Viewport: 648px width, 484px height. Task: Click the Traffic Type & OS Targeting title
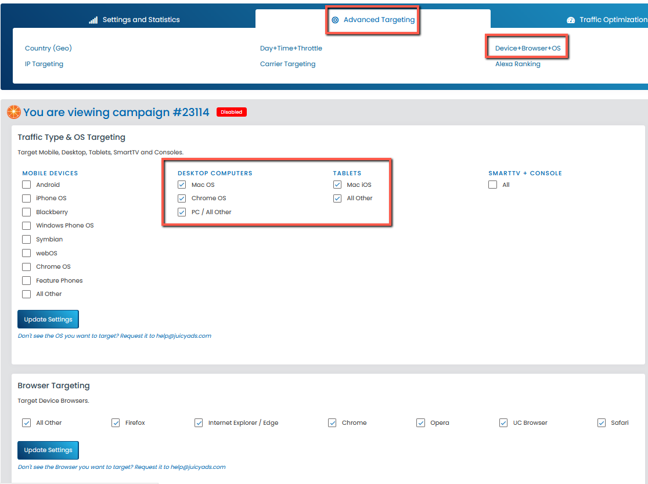pyautogui.click(x=71, y=137)
